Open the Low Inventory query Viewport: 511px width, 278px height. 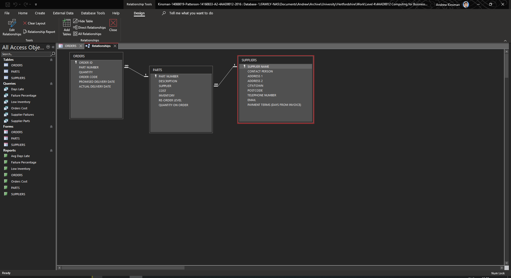pos(20,102)
